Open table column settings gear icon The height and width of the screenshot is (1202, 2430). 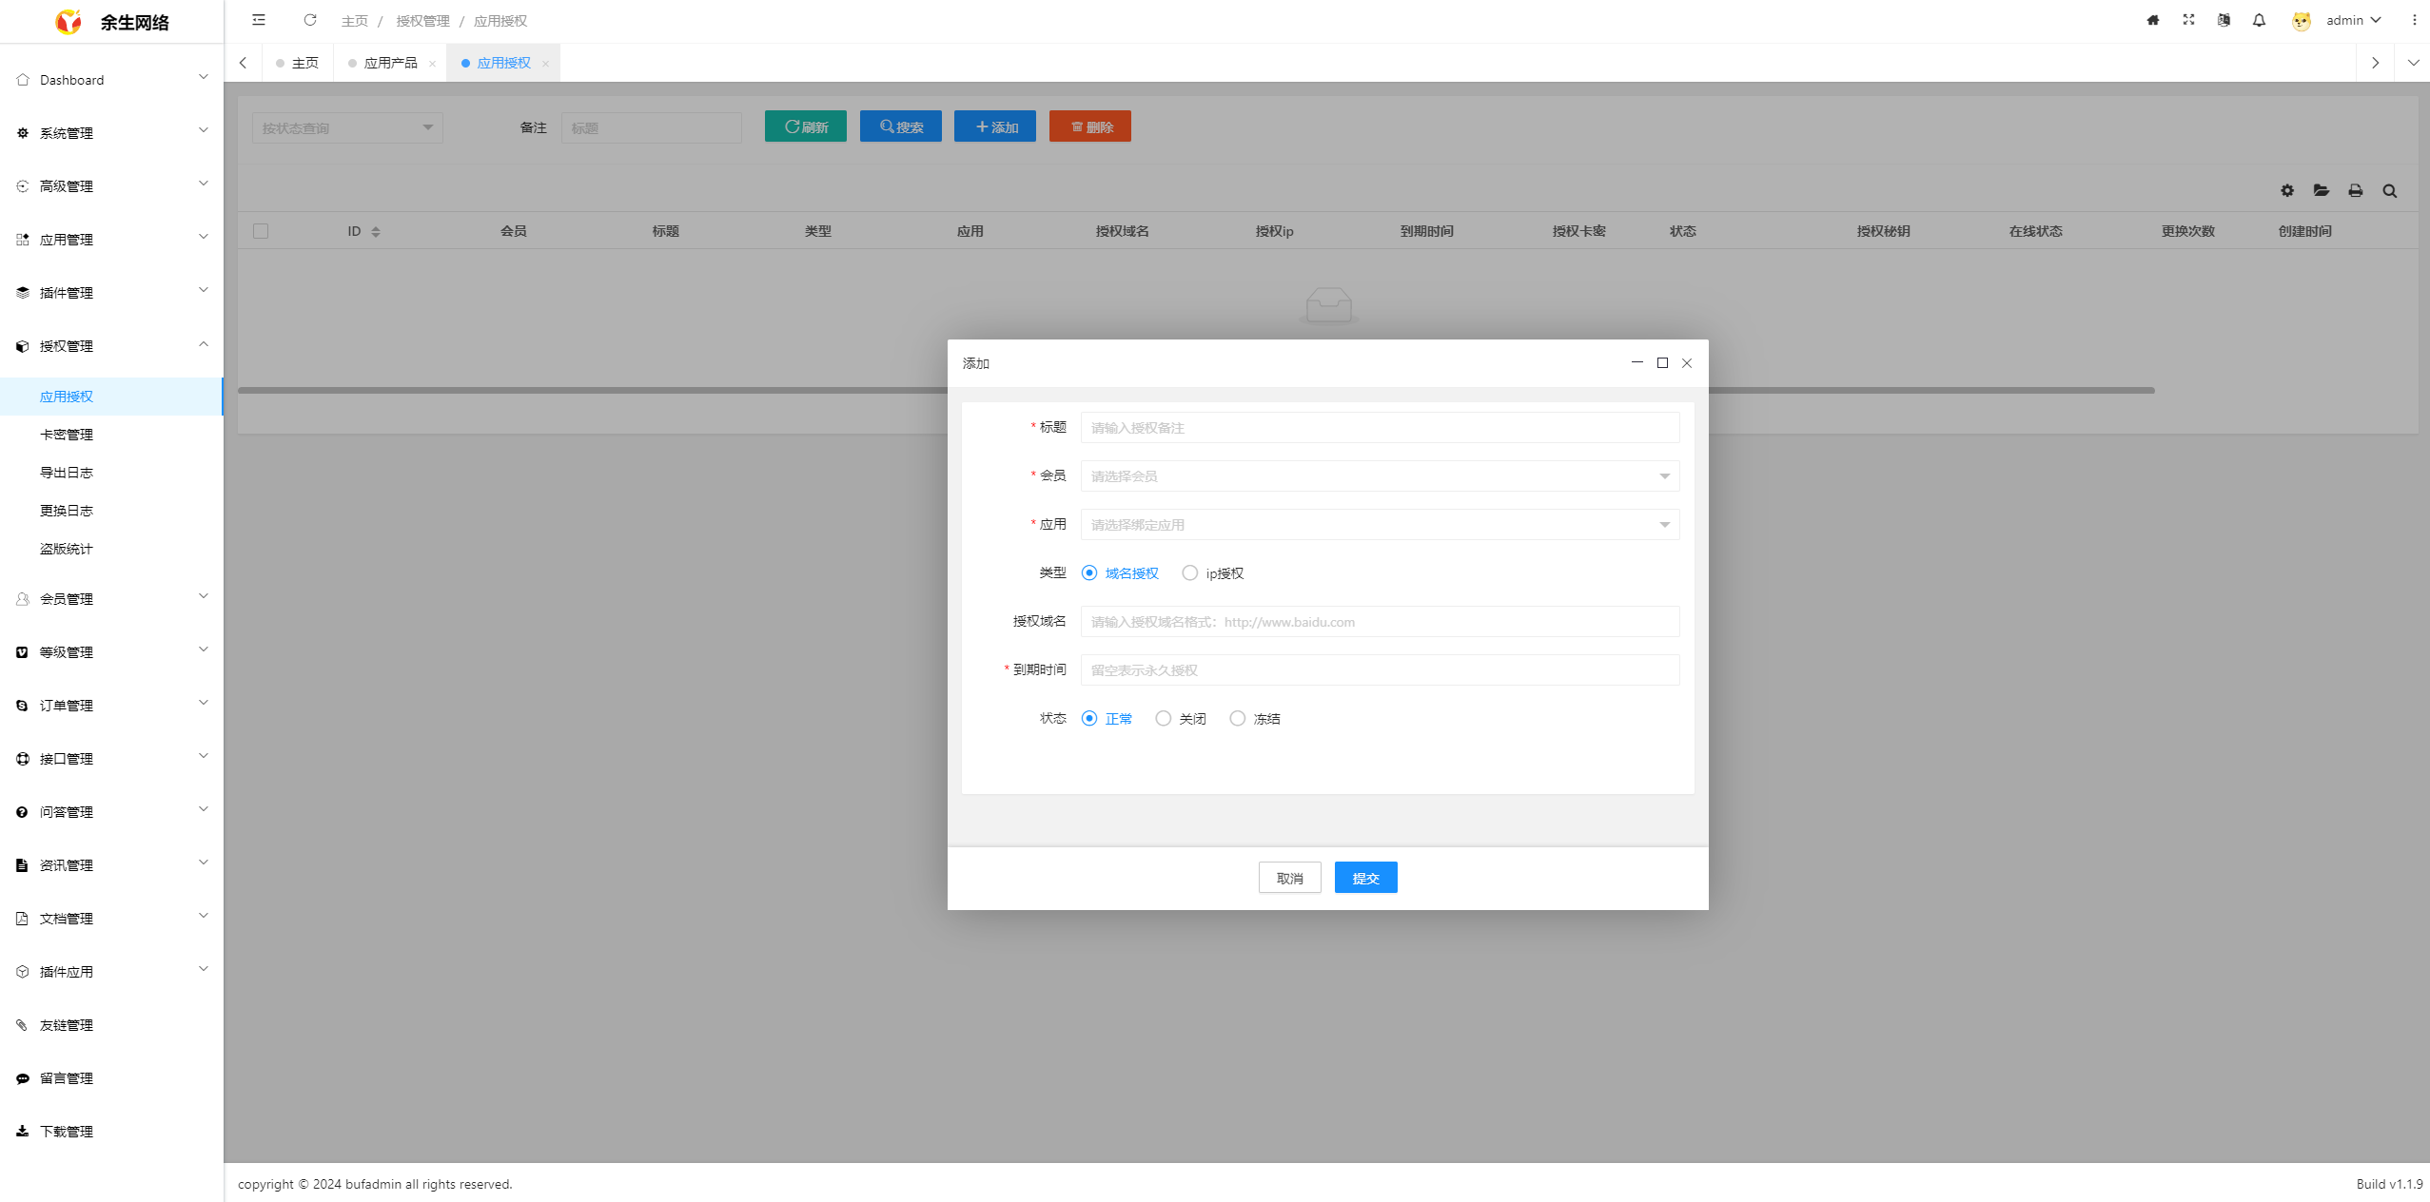(2287, 191)
